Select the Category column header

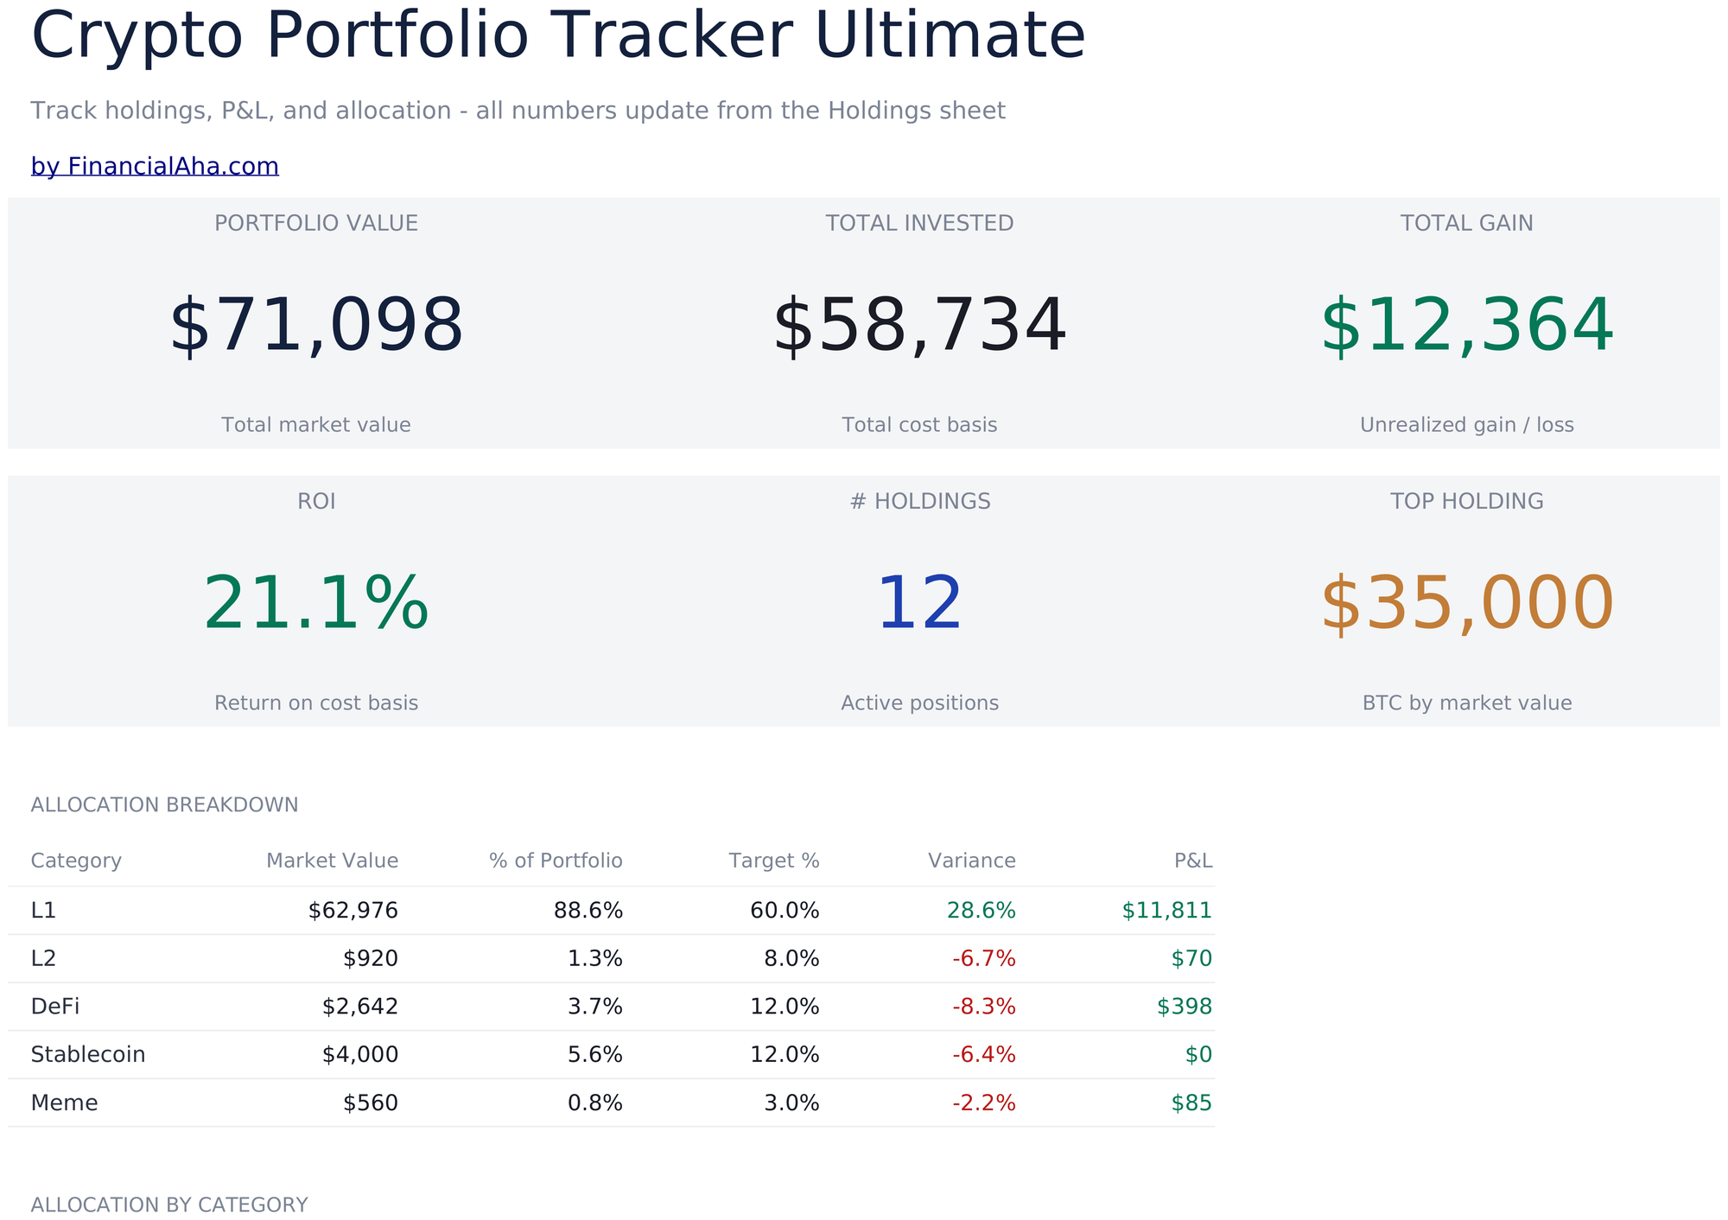[76, 861]
